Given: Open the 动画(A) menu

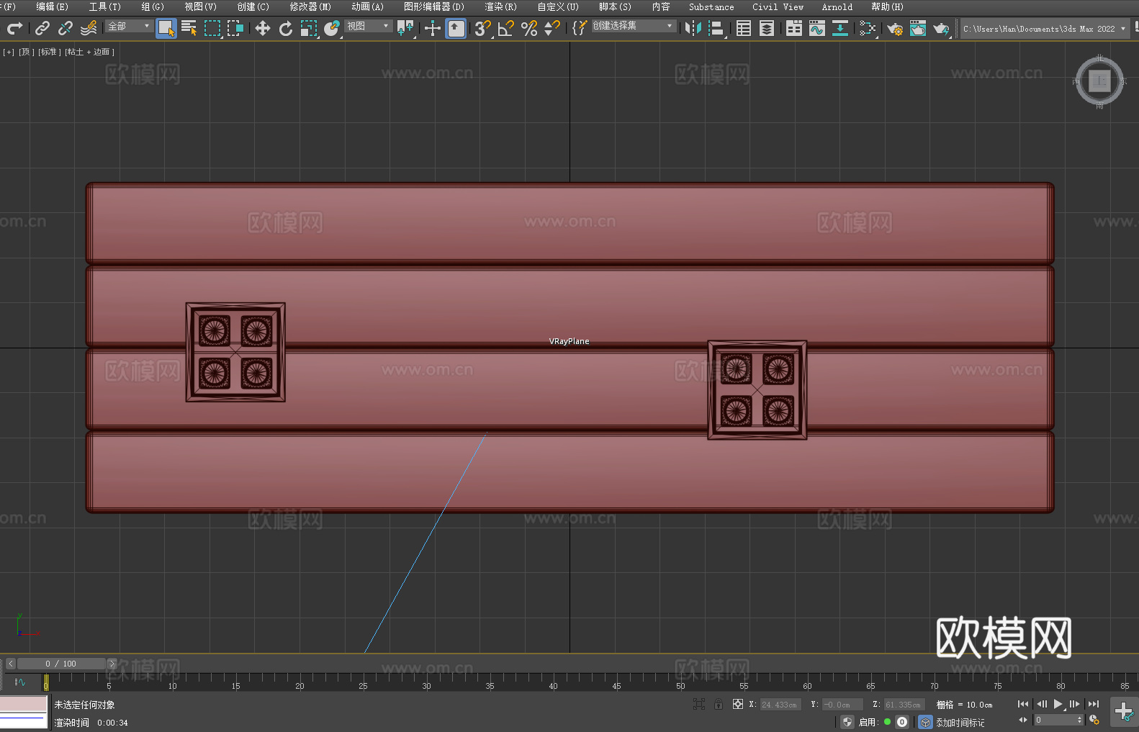Looking at the screenshot, I should coord(367,6).
